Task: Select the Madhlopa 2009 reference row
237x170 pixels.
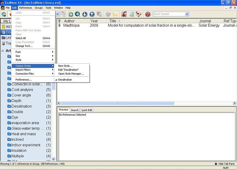Action: pos(147,25)
